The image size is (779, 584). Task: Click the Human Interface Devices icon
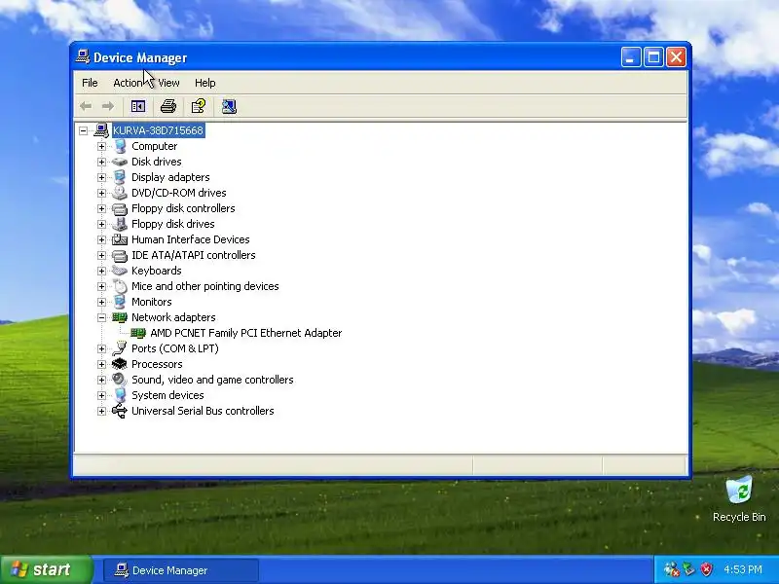coord(120,239)
